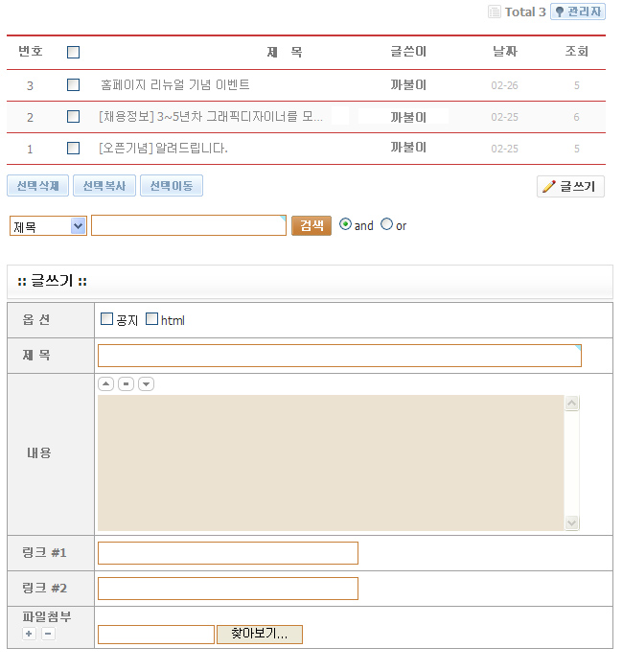Open the 관리자 admin button
623x671 pixels.
[x=578, y=12]
